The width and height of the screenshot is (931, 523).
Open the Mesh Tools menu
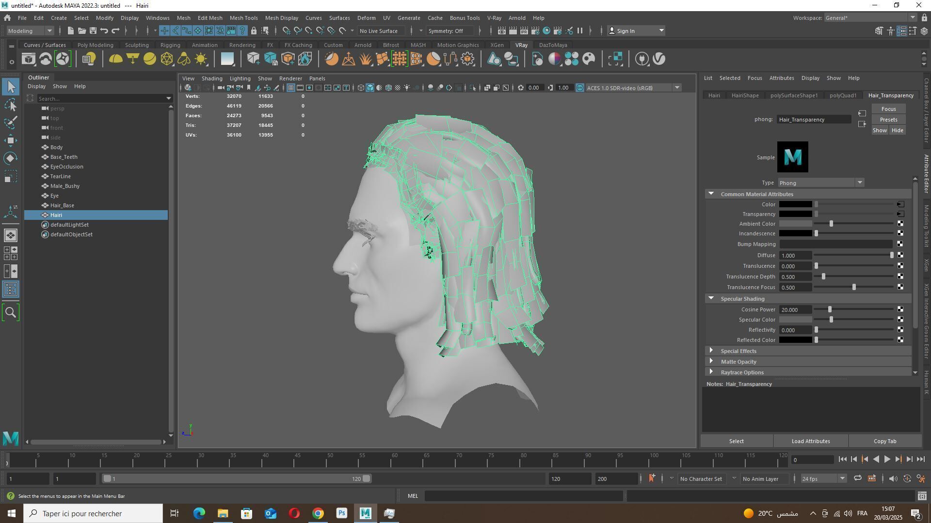(x=243, y=18)
